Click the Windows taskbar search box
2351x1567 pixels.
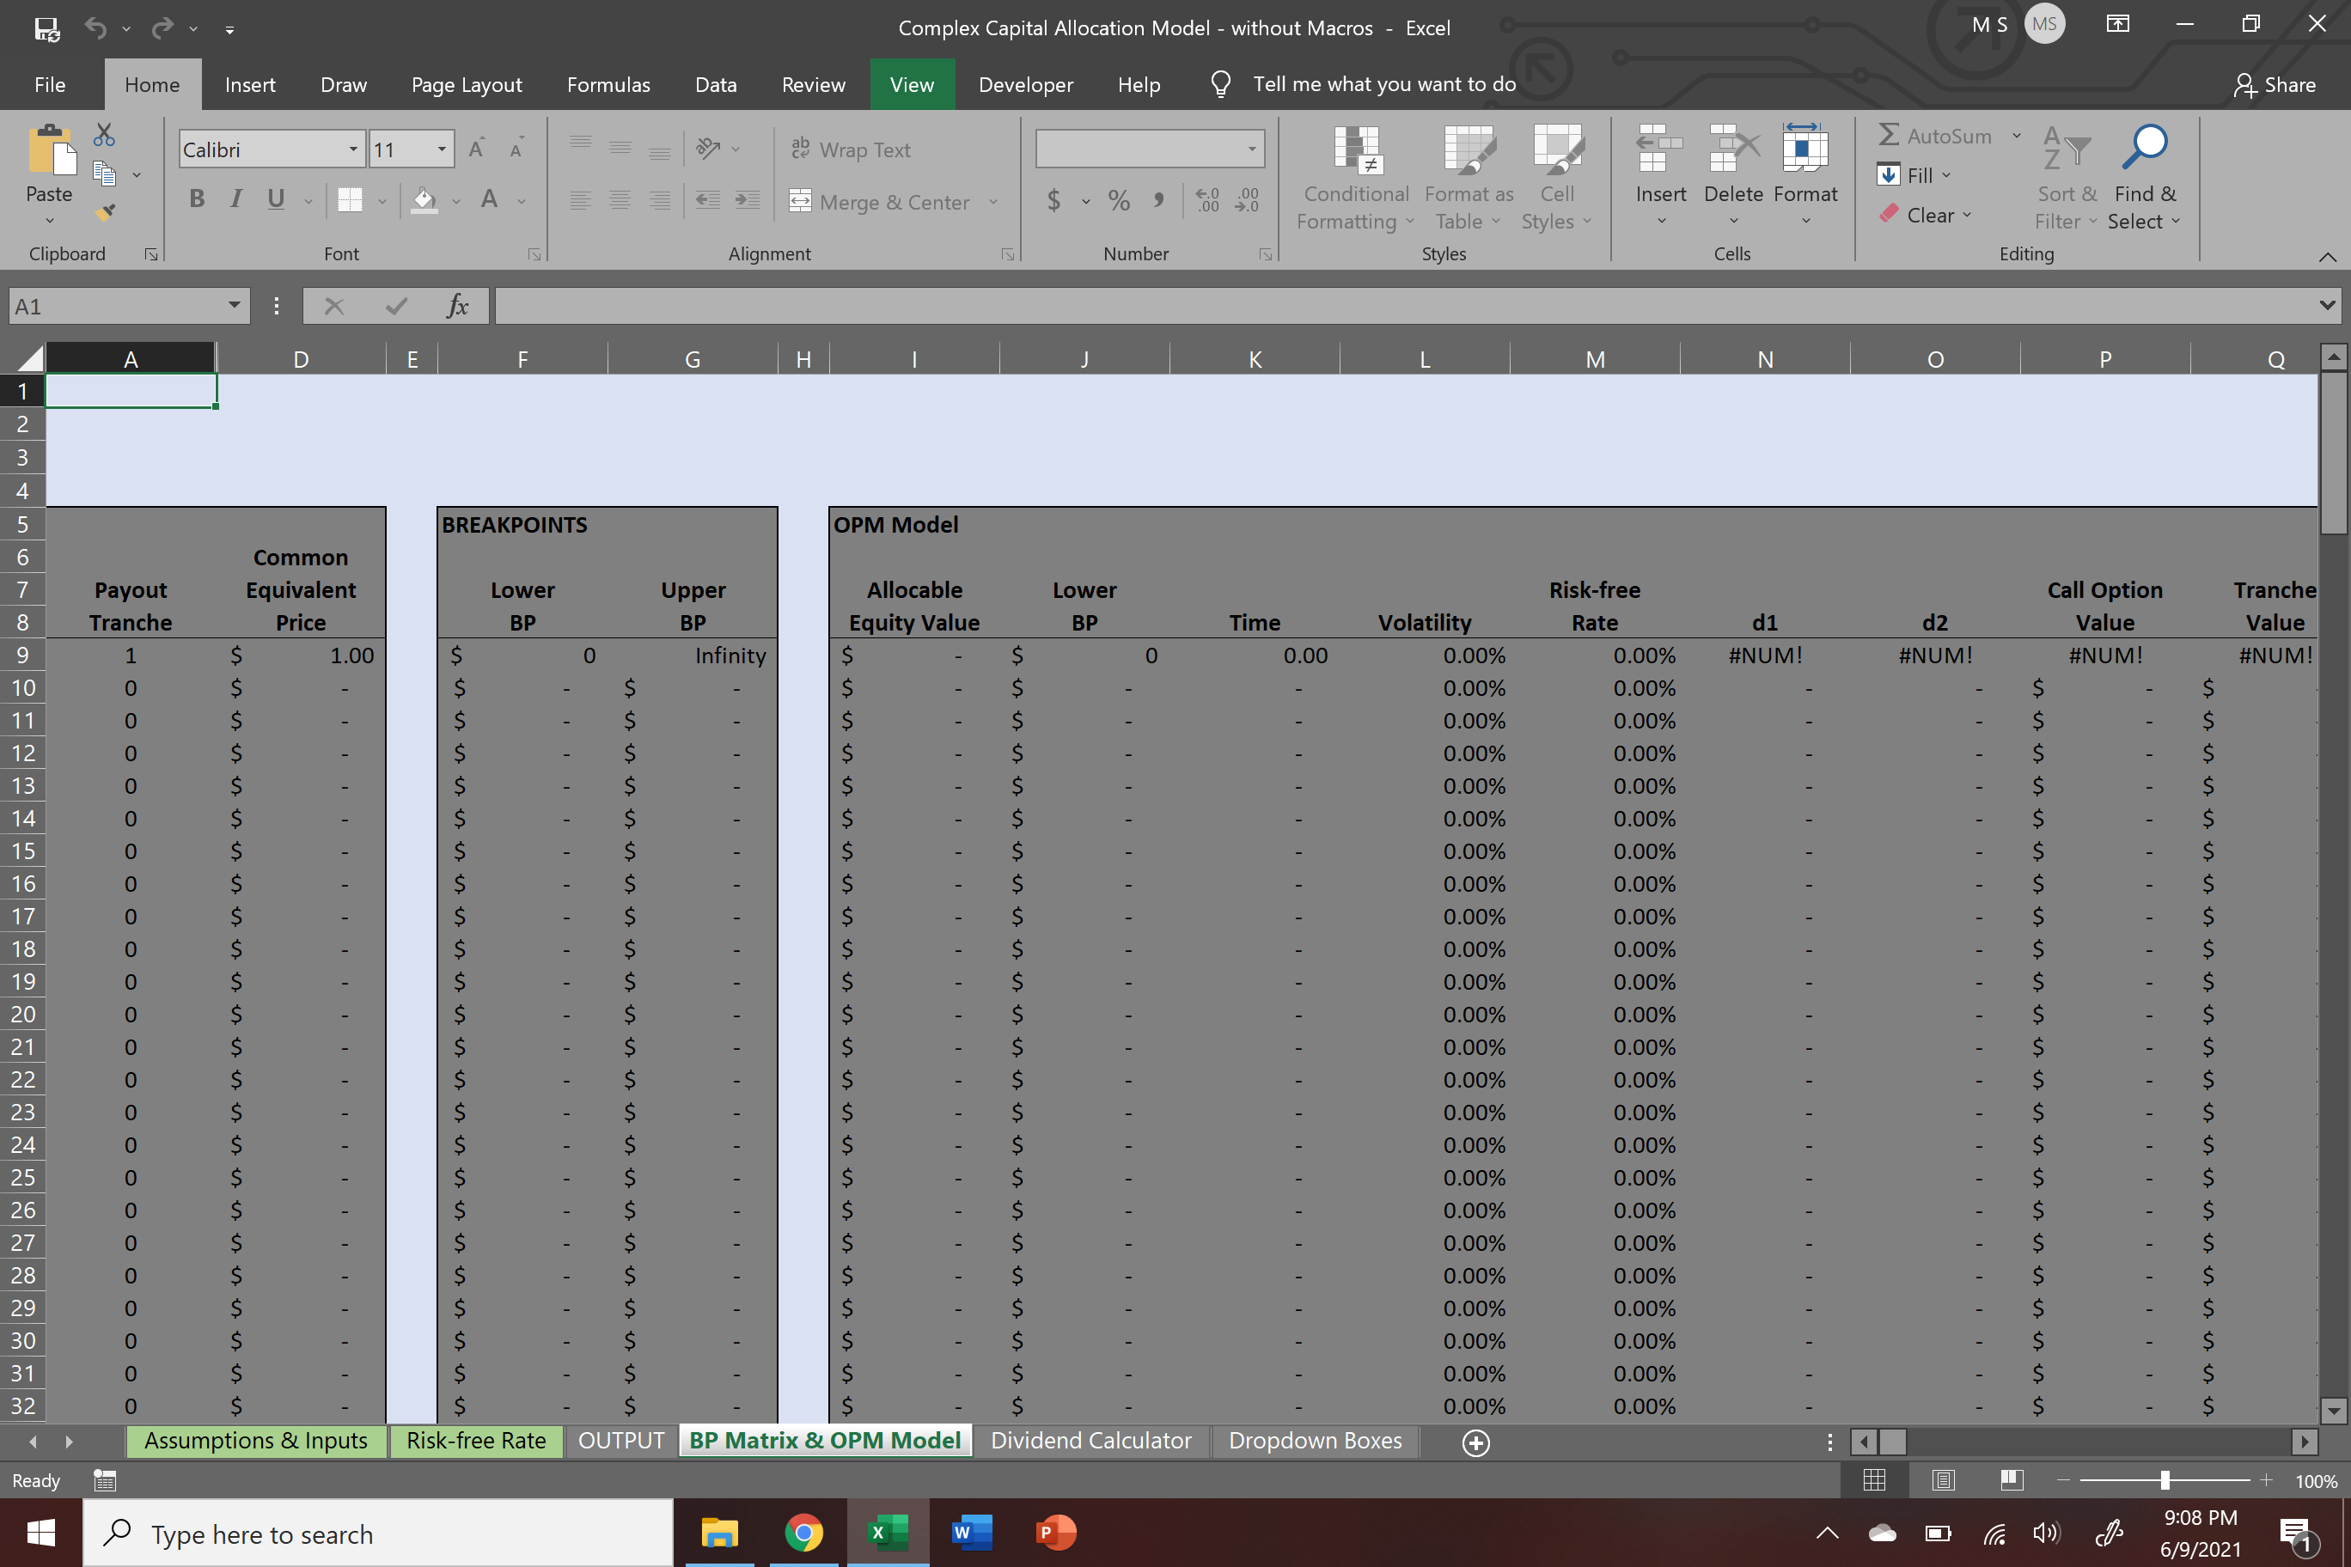(x=378, y=1534)
